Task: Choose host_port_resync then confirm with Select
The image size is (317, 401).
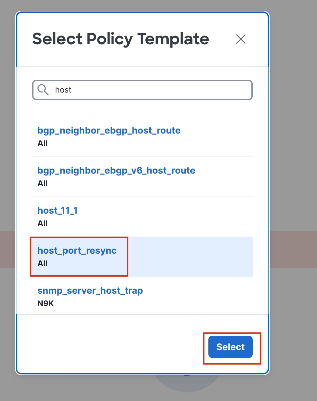Action: [230, 347]
